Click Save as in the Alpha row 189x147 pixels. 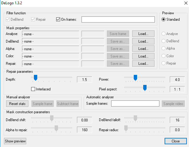point(118,49)
